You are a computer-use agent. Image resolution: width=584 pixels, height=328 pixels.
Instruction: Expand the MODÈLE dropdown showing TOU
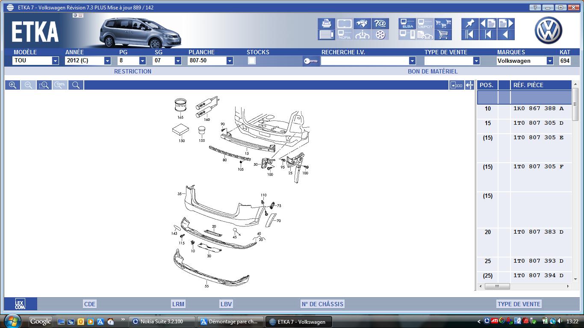(x=55, y=61)
